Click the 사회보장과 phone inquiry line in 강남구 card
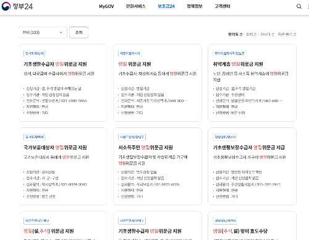The image size is (309, 240). pyautogui.click(x=150, y=184)
